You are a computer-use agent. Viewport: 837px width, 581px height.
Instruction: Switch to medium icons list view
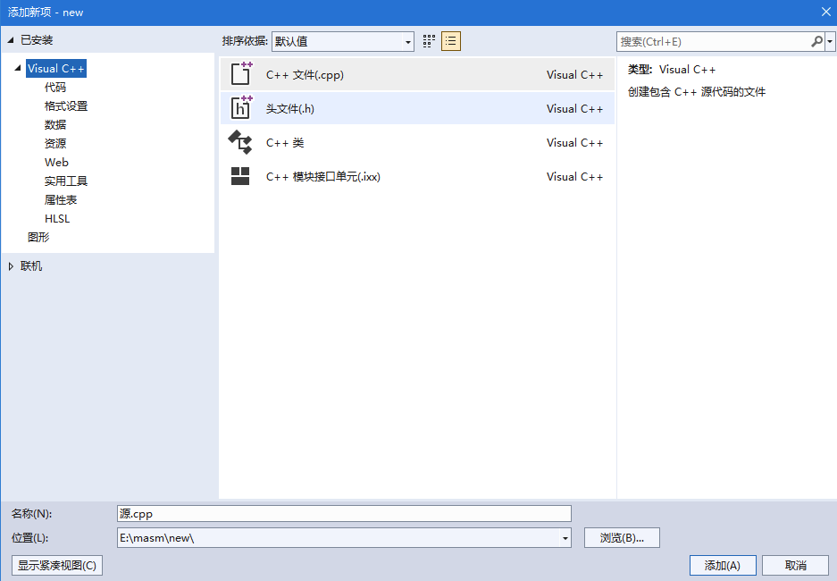pos(451,41)
